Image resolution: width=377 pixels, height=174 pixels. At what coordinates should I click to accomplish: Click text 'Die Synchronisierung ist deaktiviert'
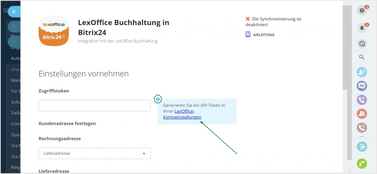(x=274, y=22)
